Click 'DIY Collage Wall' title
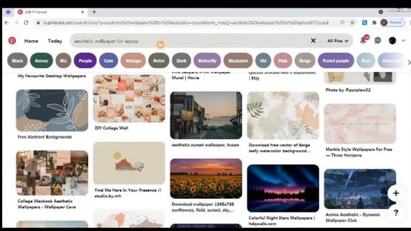The height and width of the screenshot is (231, 411). coord(111,128)
